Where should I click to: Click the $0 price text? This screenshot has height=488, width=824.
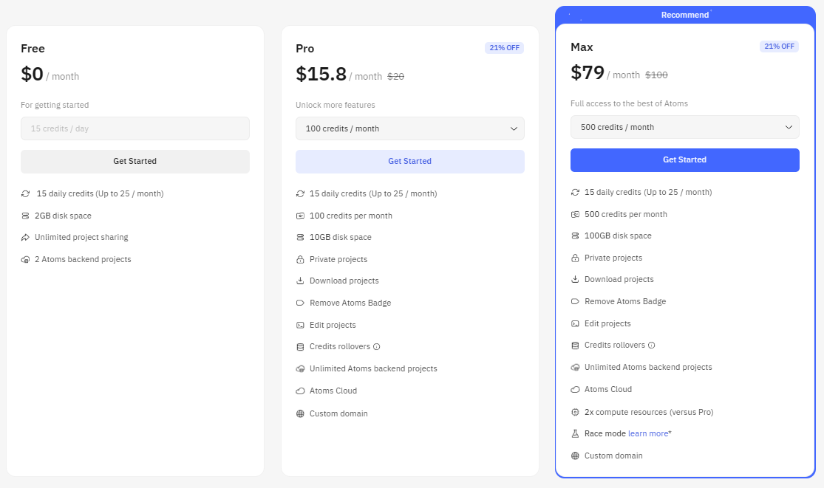(x=32, y=74)
